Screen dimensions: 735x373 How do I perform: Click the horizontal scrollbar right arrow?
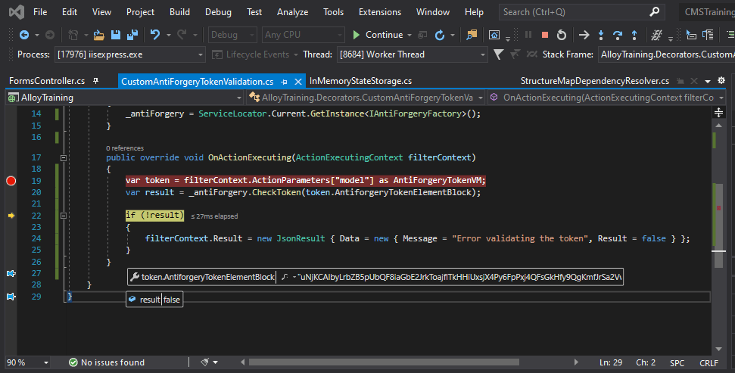click(x=576, y=362)
